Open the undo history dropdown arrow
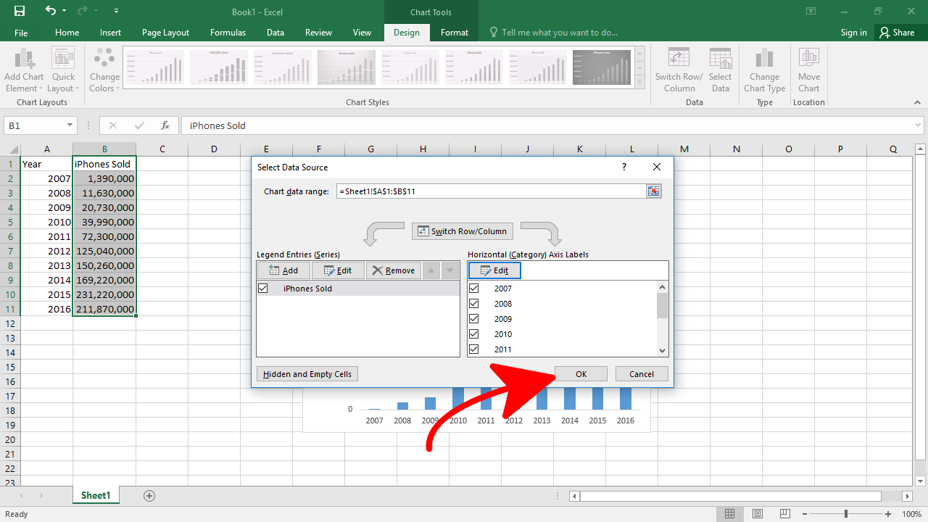 (64, 11)
